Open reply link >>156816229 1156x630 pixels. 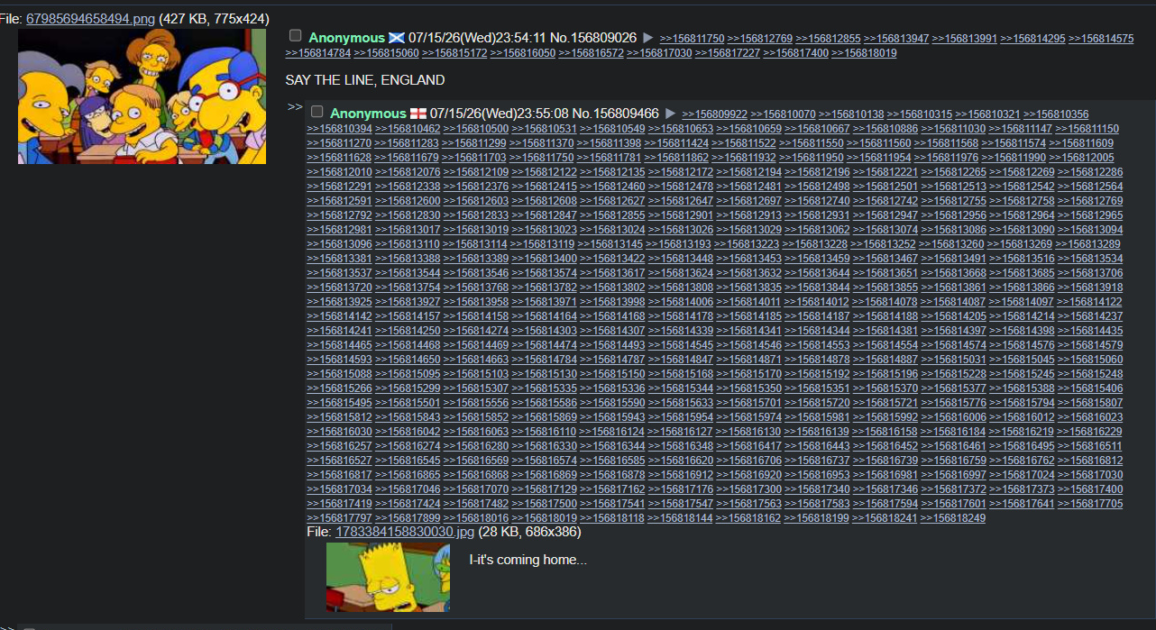[x=1090, y=432]
